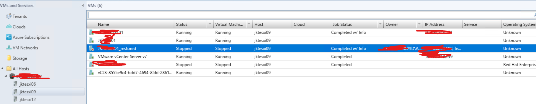This screenshot has width=536, height=104.
Task: Open the Job Status filter dropdown
Action: [380, 24]
